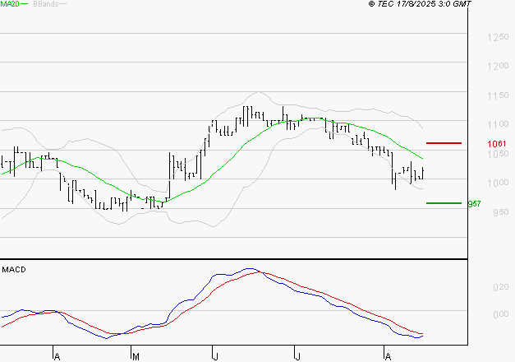Select the green 957 support line

click(x=444, y=202)
